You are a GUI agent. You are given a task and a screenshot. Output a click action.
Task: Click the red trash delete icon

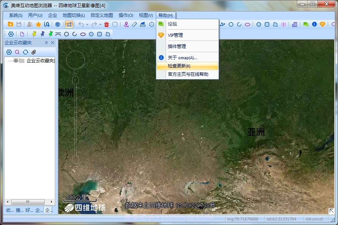[x=107, y=25]
